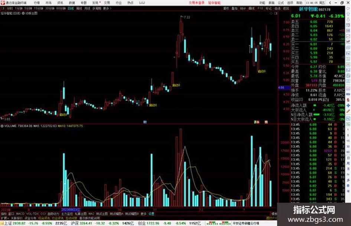Click the pencil icon in the right sidebar
This screenshot has height=226, width=351.
(x=348, y=111)
